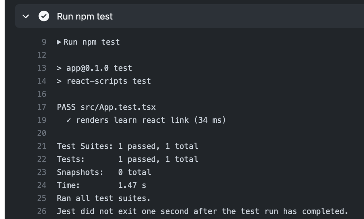
Task: Select line number 22 for Tests
Action: (x=42, y=159)
